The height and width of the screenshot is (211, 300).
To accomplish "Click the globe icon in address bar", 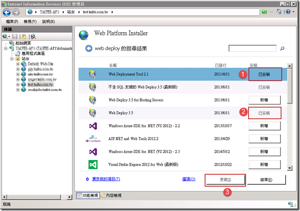I will pos(30,12).
